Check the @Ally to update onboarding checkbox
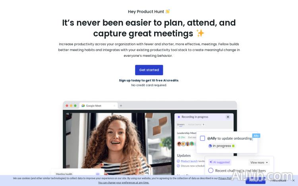This screenshot has height=186, width=298. pos(202,138)
